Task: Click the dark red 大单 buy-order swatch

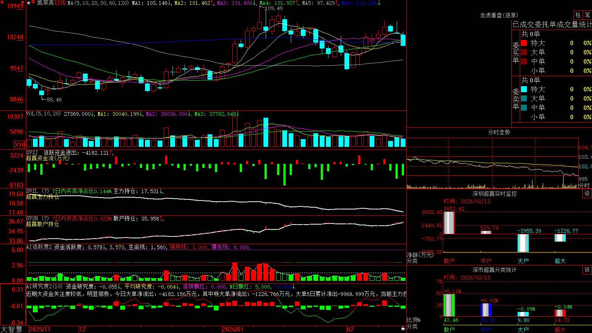Action: tap(524, 52)
